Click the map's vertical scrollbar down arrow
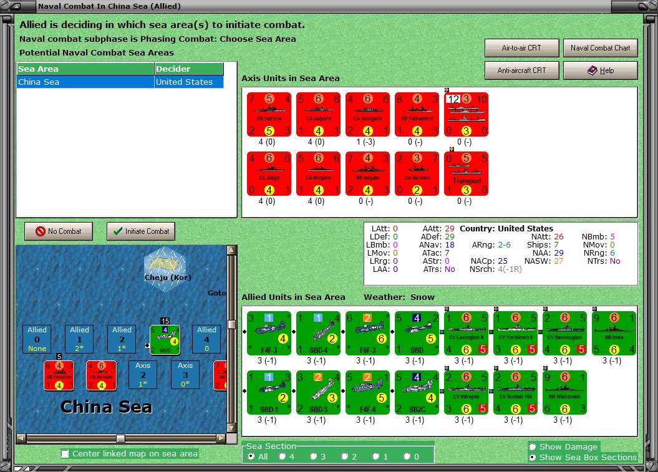 click(x=231, y=428)
